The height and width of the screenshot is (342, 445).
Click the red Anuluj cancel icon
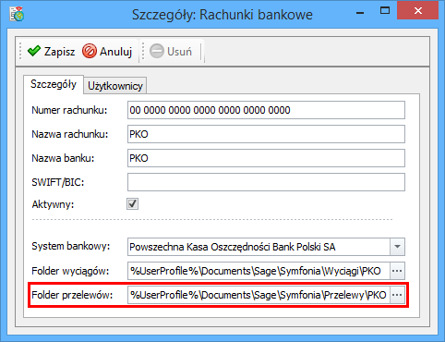(90, 51)
